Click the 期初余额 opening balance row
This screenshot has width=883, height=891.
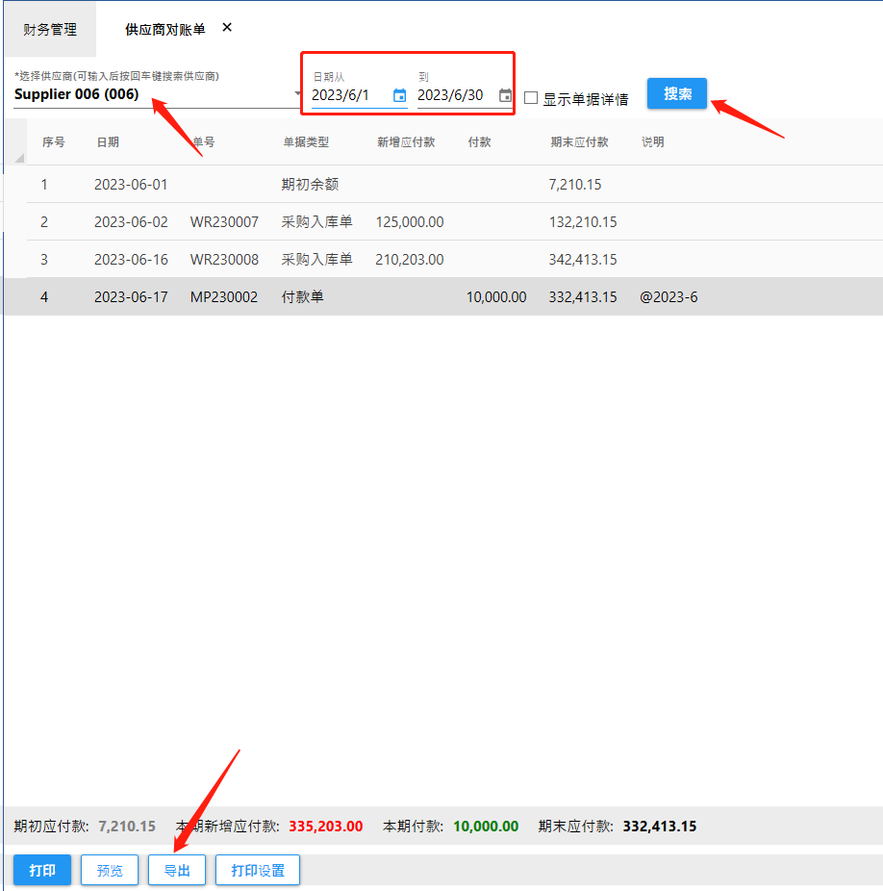310,185
